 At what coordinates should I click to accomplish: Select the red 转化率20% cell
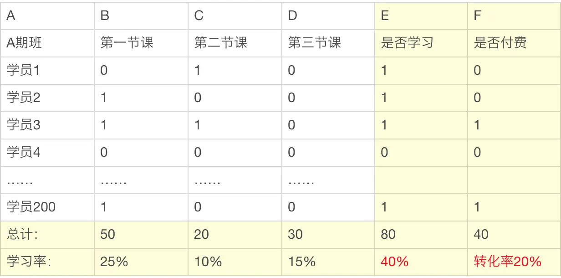[514, 262]
